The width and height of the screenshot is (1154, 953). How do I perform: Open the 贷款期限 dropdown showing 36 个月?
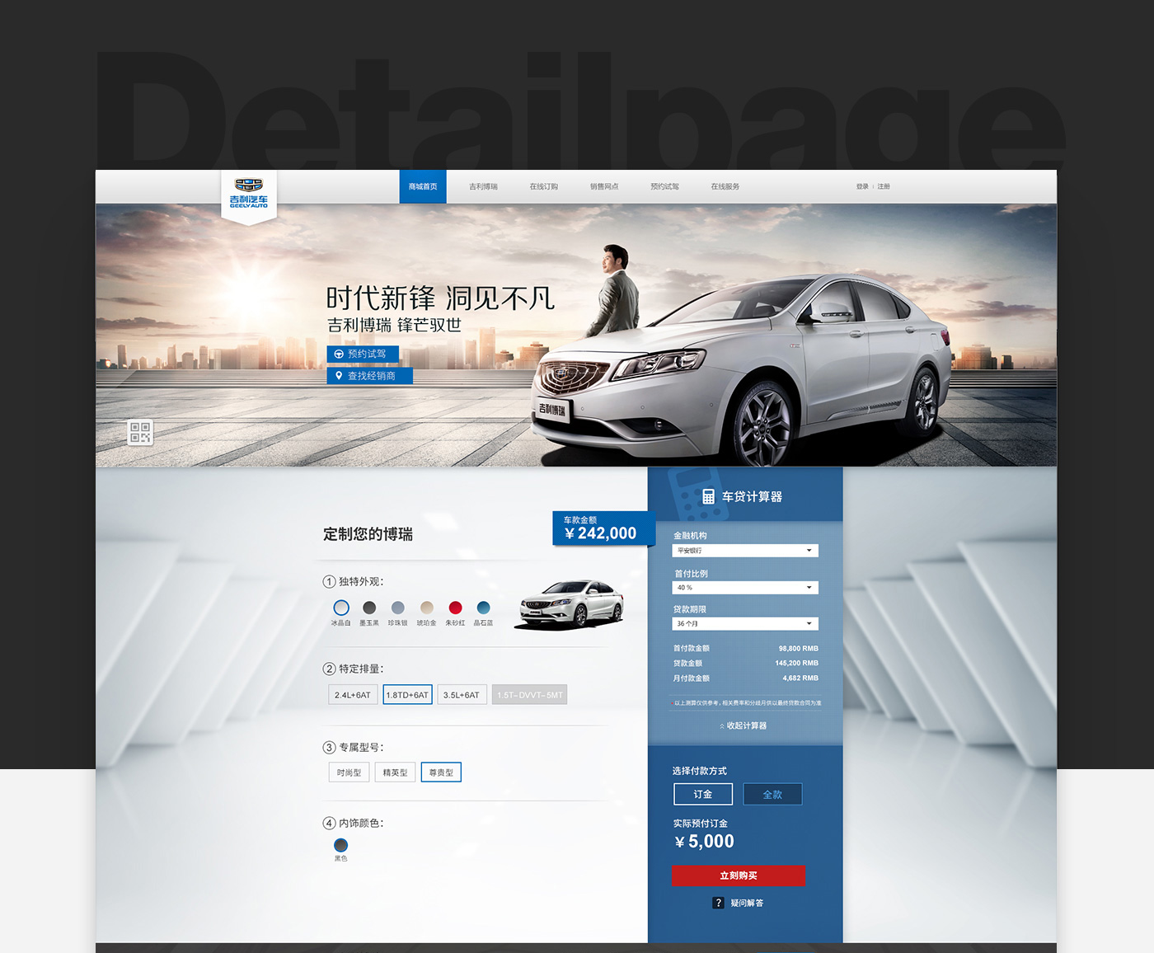[x=745, y=623]
